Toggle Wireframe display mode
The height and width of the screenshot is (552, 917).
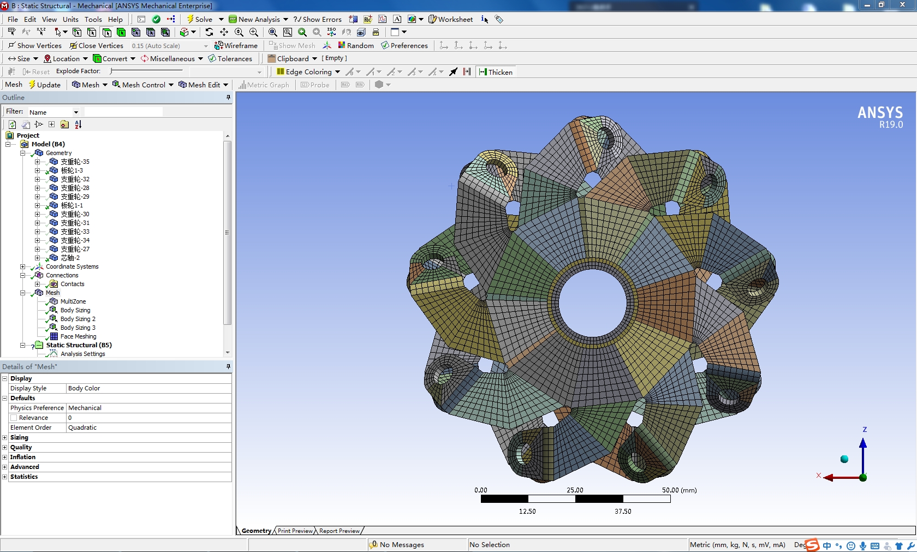click(x=236, y=45)
